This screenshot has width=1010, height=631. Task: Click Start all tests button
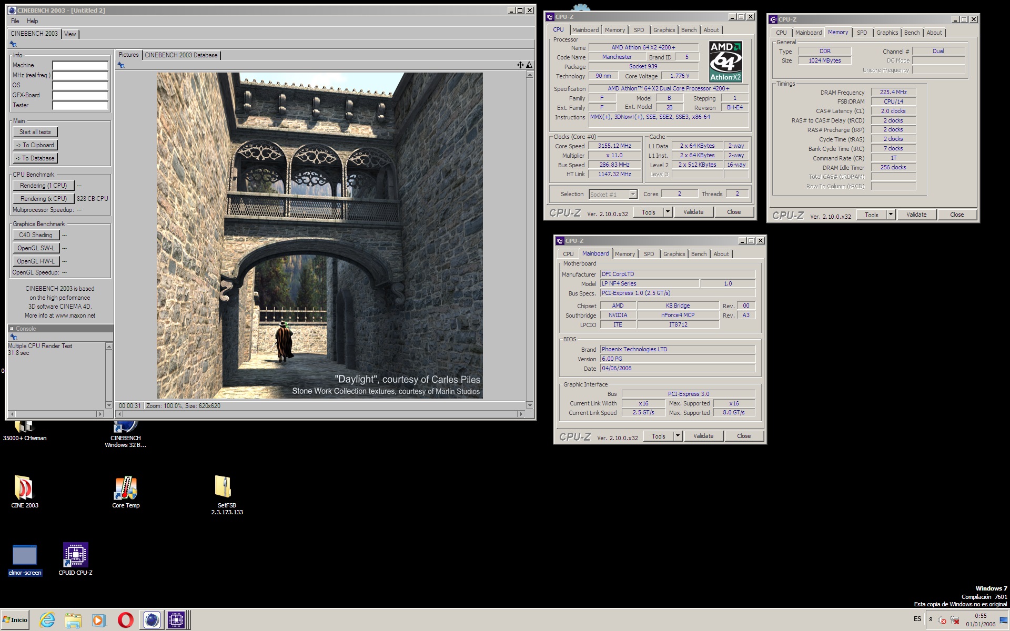tap(35, 132)
